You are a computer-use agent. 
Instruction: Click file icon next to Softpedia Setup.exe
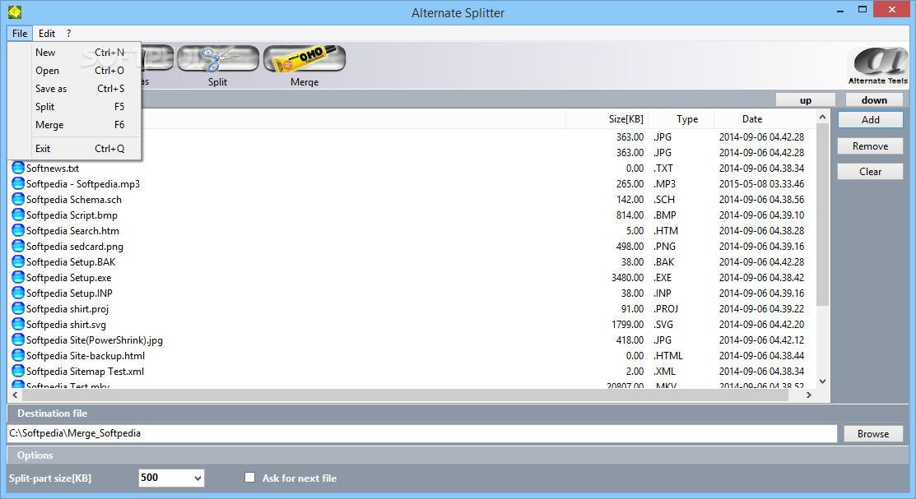pos(18,278)
